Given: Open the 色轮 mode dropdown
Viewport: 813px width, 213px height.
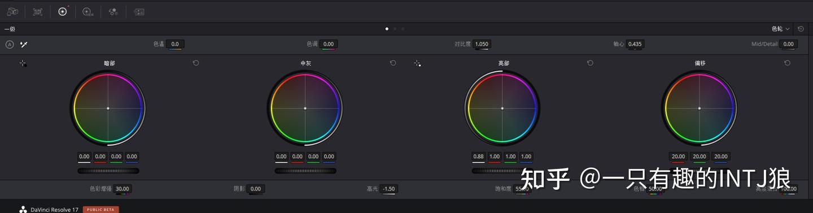Looking at the screenshot, I should coord(781,29).
